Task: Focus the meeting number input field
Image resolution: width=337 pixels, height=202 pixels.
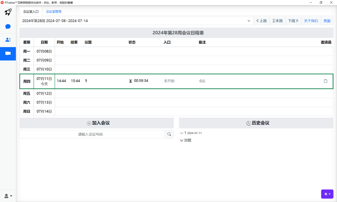Action: tap(92, 134)
